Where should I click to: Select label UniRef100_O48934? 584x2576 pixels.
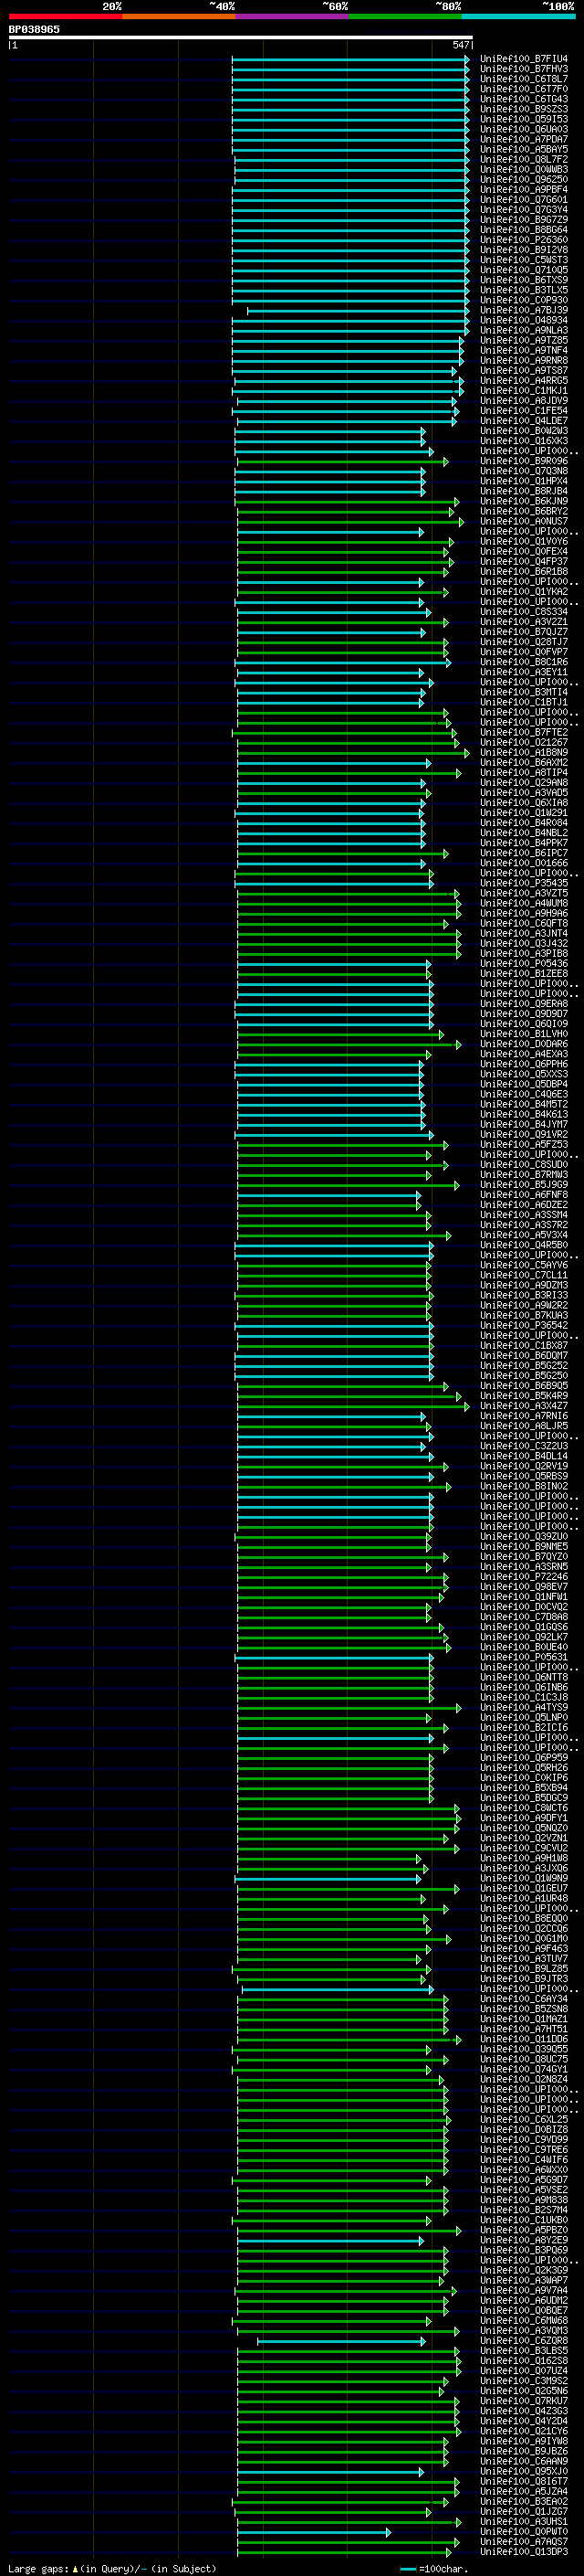(523, 321)
